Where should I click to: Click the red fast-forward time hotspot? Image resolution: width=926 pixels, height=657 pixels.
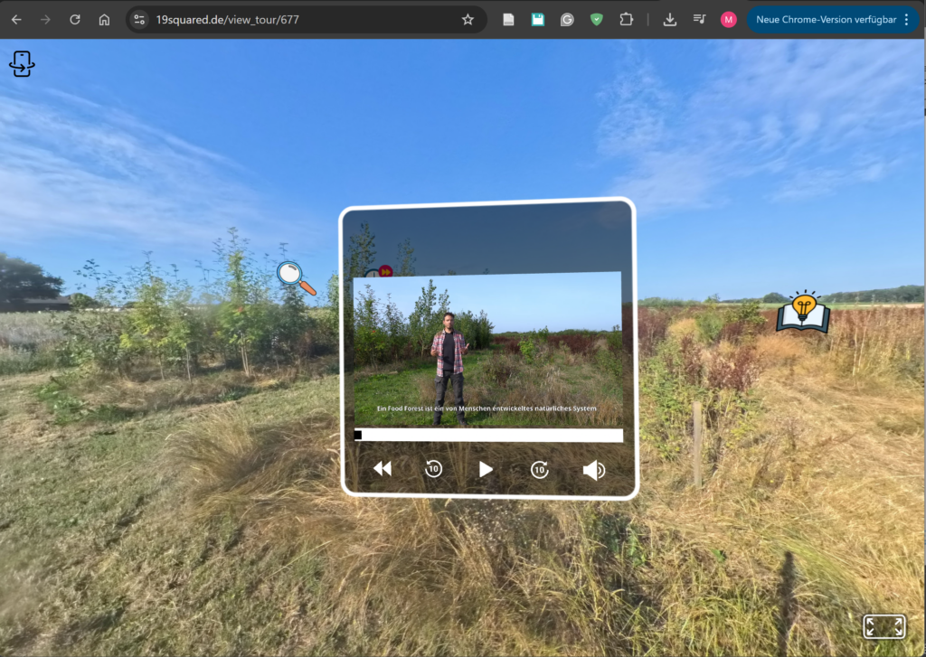[386, 270]
